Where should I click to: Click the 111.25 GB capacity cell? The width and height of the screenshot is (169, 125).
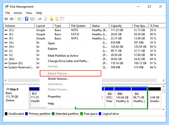point(117,30)
